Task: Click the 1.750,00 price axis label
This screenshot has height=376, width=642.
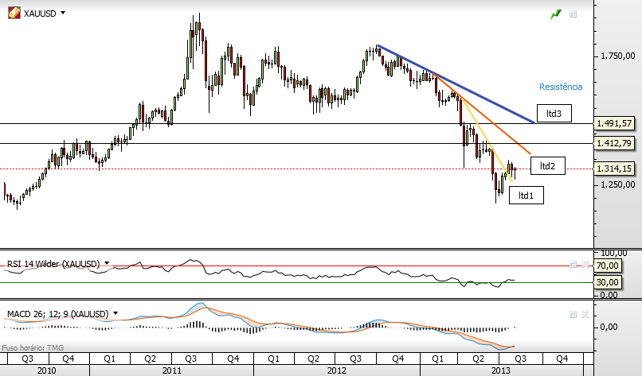Action: tap(618, 56)
